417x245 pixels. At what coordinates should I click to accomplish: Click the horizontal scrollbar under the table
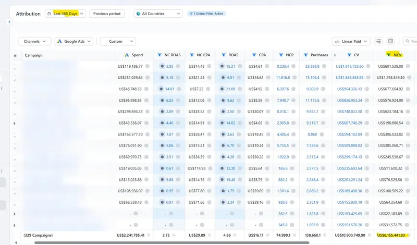172,242
